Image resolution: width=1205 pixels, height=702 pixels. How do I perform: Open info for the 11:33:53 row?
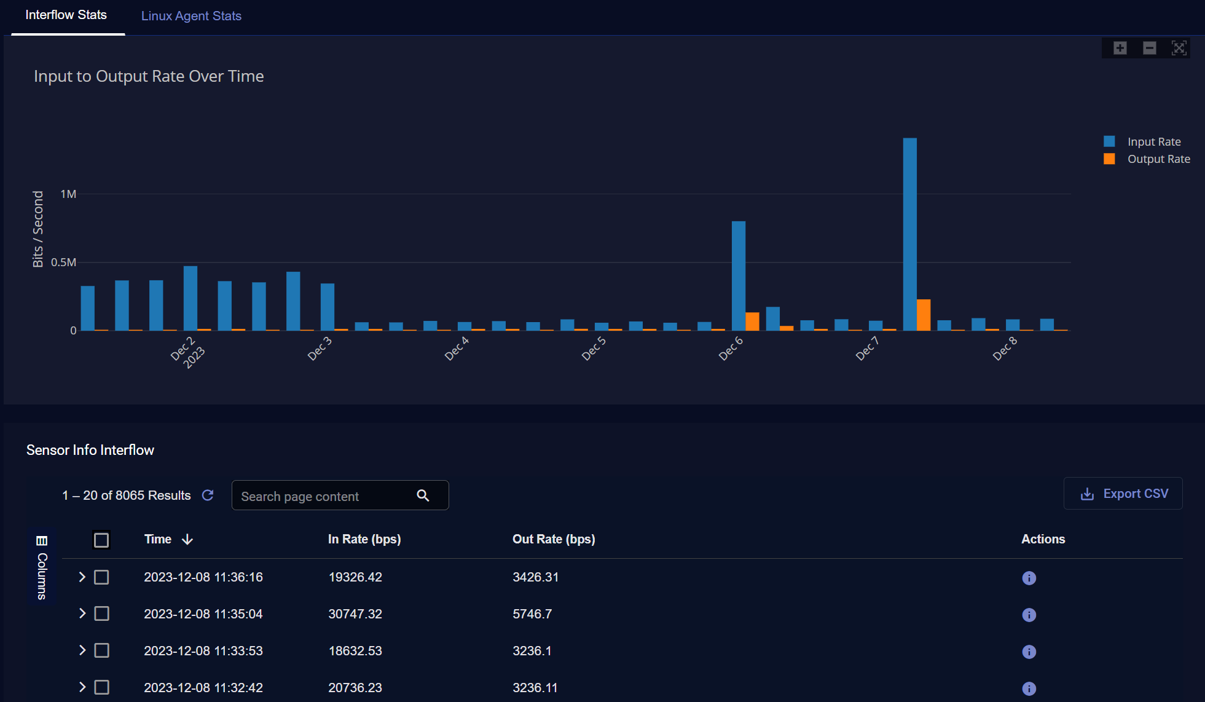coord(1029,652)
